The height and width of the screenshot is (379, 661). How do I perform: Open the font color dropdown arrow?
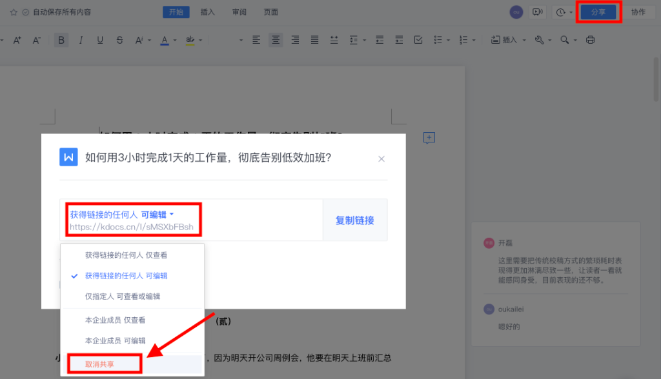click(x=174, y=40)
